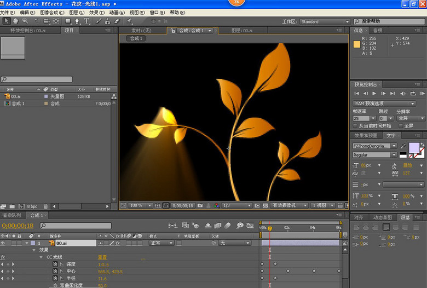
Task: Select the Brush tool
Action: 98,21
